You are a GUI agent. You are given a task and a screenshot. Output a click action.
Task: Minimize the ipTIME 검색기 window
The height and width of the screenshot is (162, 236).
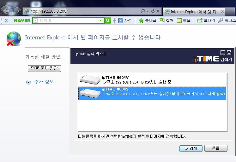[223, 53]
